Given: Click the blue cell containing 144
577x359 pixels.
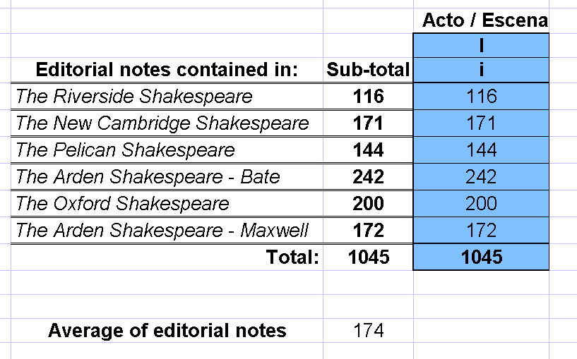Looking at the screenshot, I should (x=482, y=150).
